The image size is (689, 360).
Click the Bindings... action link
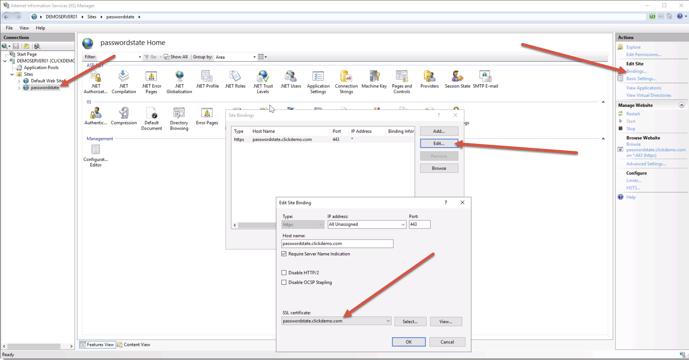point(636,71)
